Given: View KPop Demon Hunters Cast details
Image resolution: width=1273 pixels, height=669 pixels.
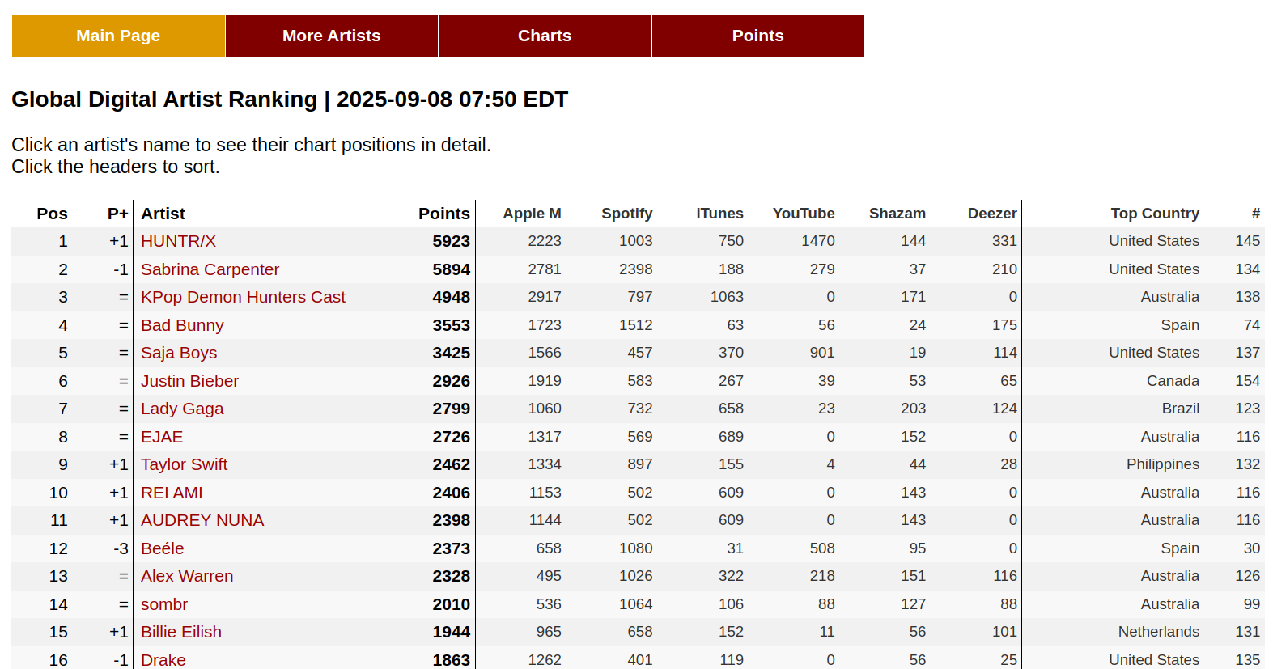Looking at the screenshot, I should pyautogui.click(x=243, y=297).
